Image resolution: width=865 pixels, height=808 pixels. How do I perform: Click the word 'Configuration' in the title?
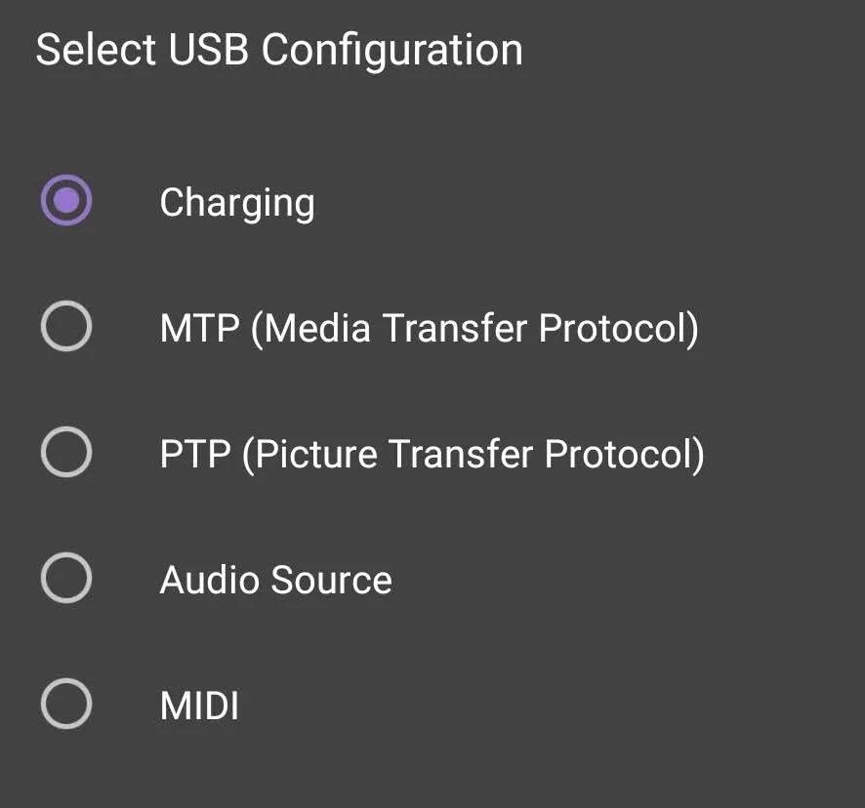pos(392,51)
